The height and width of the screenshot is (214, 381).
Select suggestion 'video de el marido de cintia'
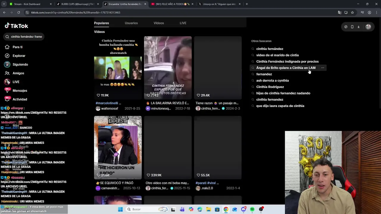(x=277, y=55)
